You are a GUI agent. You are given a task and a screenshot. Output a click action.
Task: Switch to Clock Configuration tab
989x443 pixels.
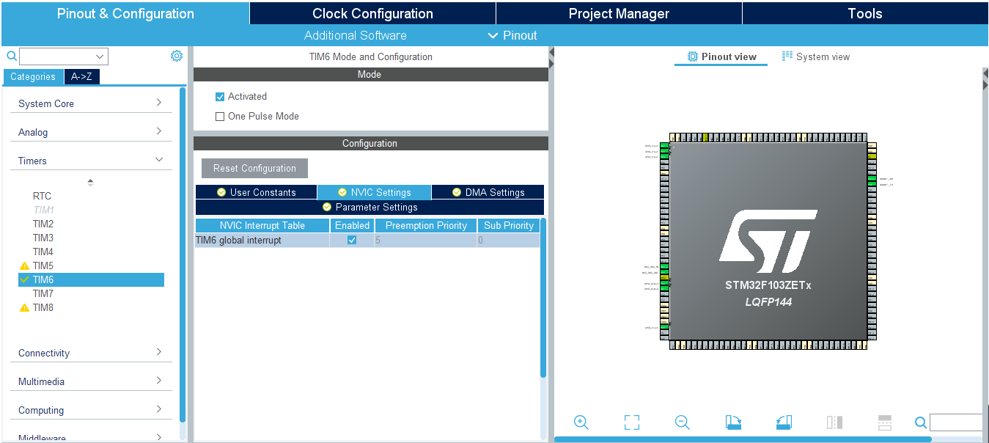coord(372,13)
